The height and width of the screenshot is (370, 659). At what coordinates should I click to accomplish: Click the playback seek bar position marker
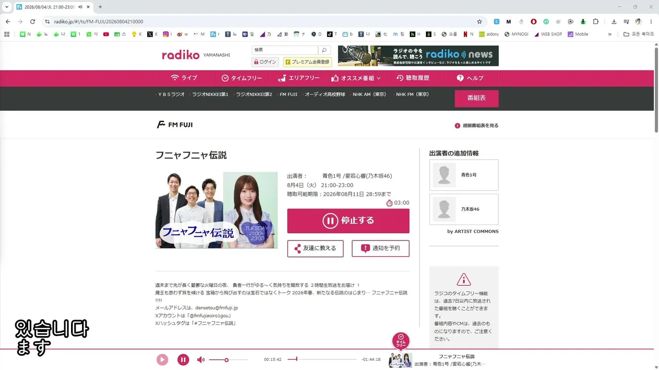point(297,359)
